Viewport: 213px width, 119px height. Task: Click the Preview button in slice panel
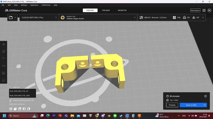pyautogui.click(x=172, y=105)
